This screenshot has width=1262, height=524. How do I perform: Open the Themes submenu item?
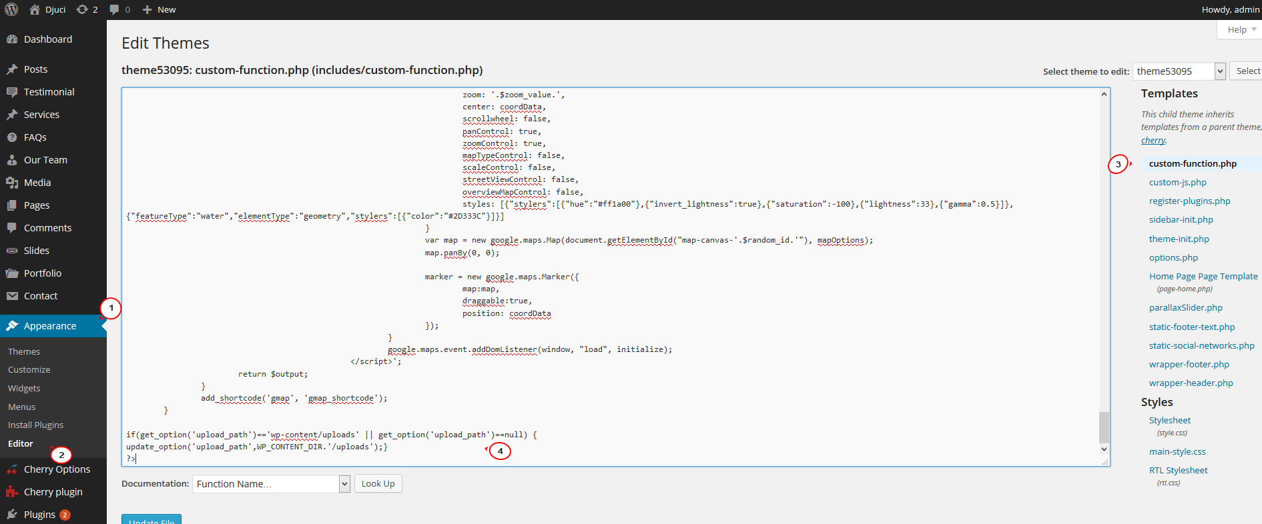[x=24, y=351]
